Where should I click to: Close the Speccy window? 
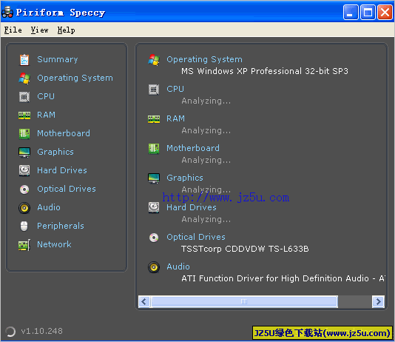(x=385, y=12)
